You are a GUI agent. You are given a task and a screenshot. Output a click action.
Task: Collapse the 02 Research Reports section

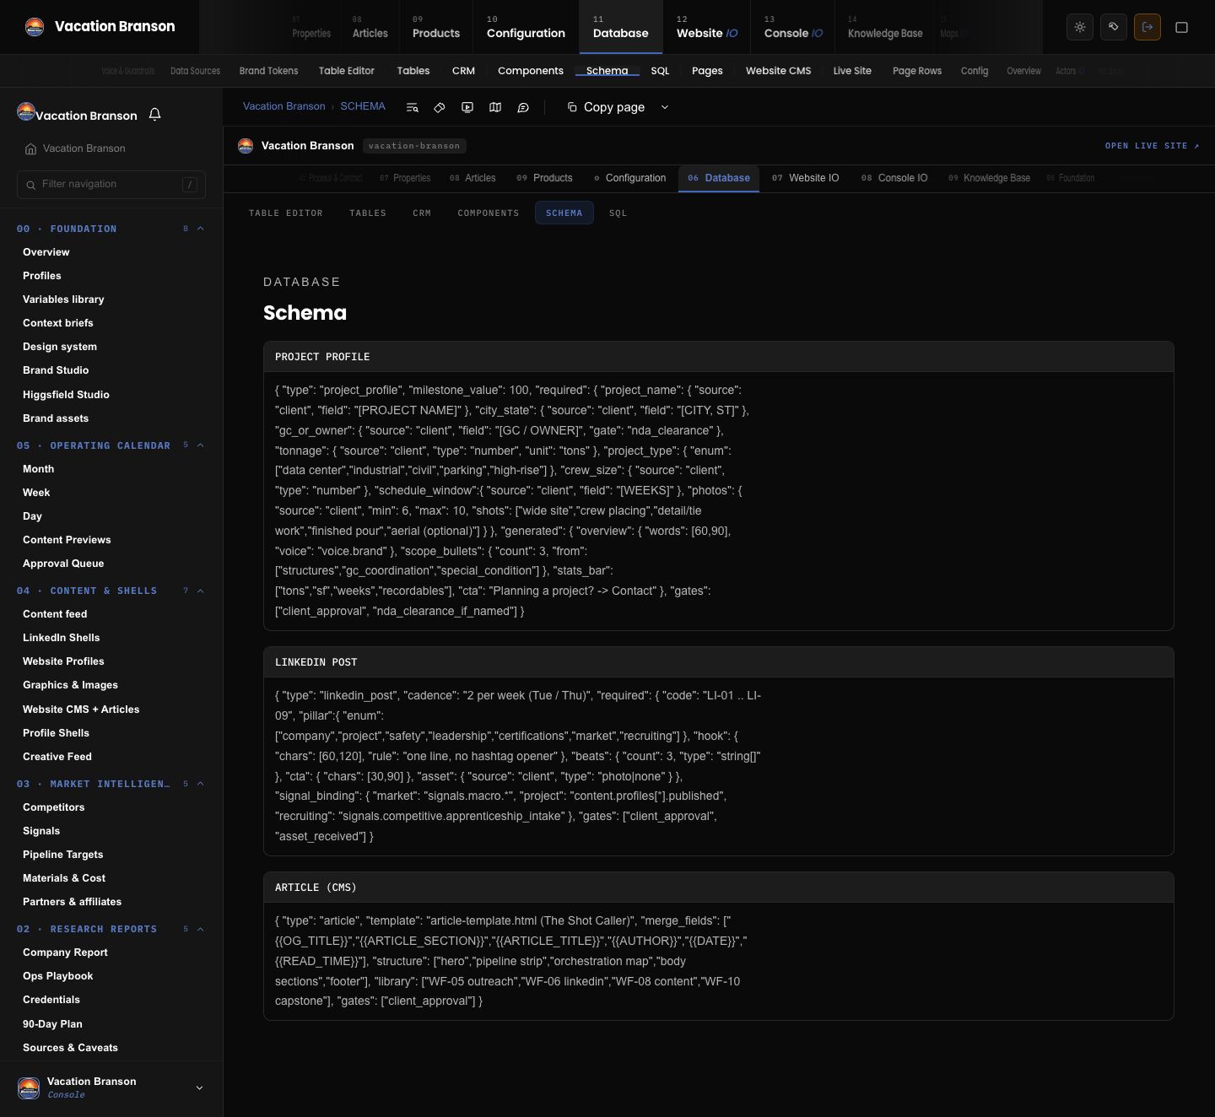pos(201,929)
